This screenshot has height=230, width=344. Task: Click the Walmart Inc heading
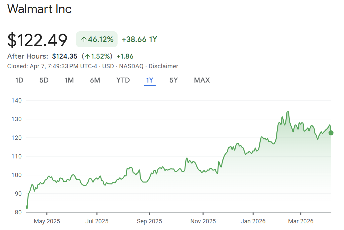pos(39,9)
